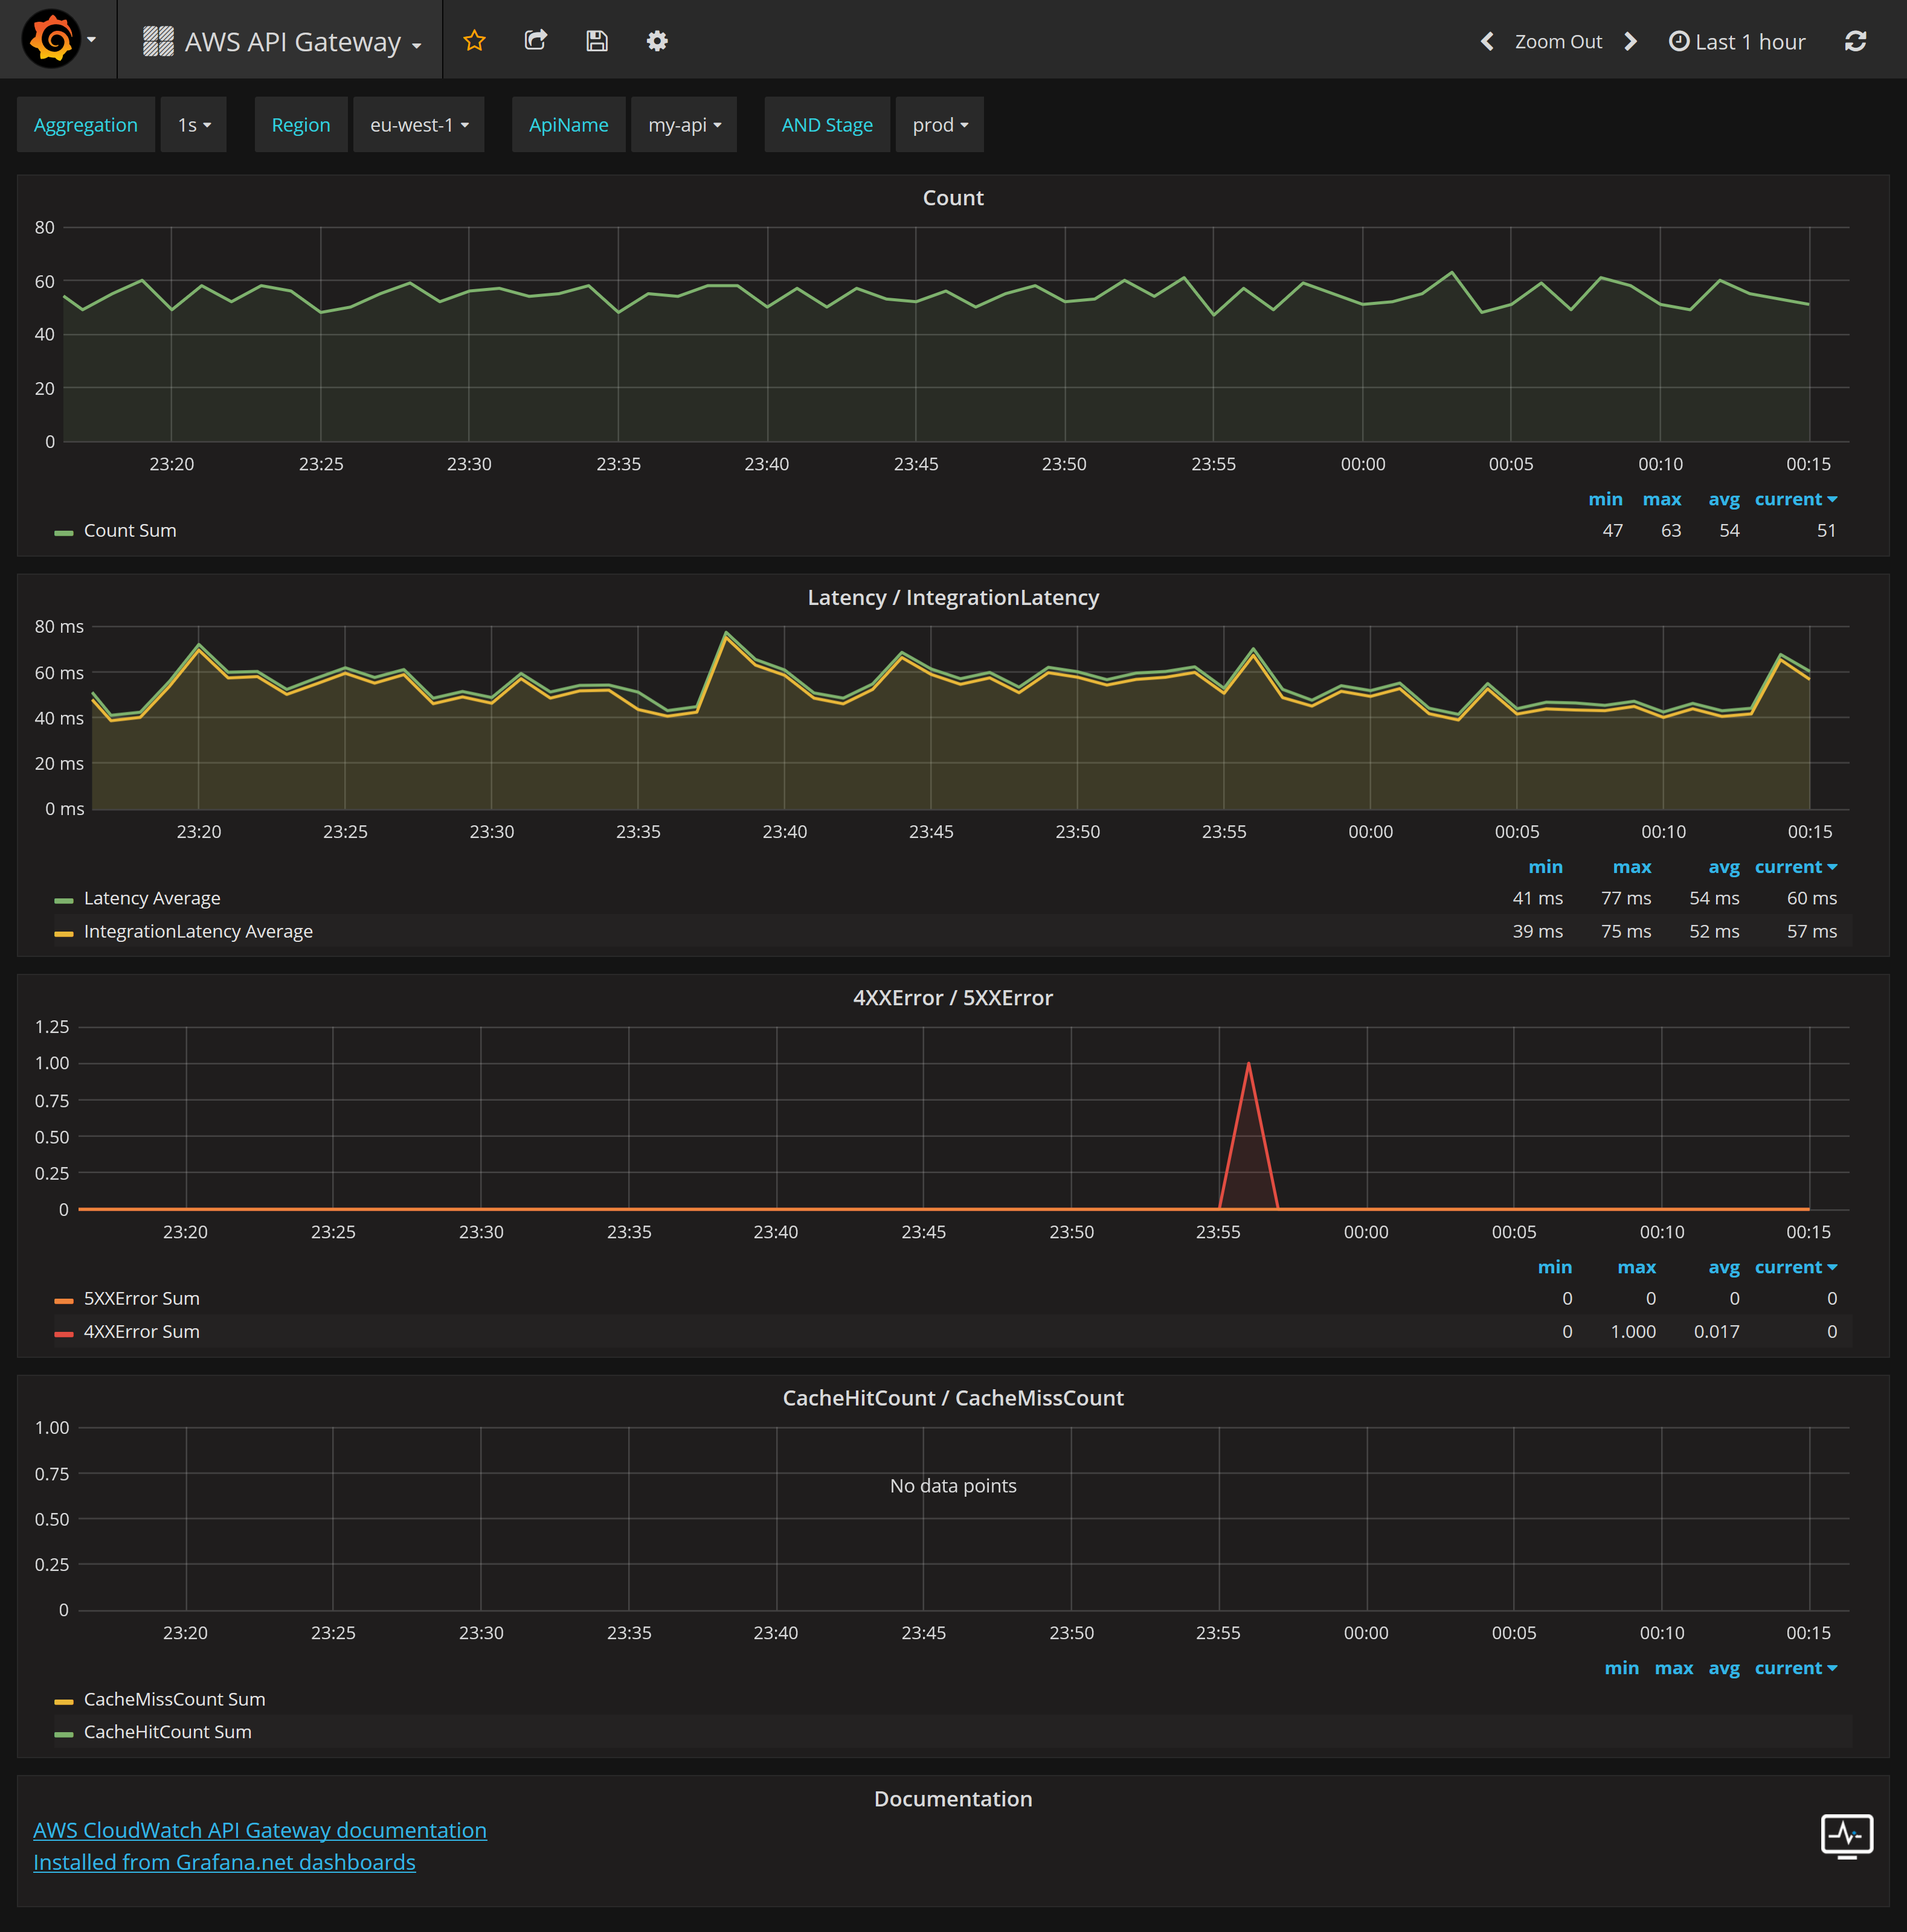Open AWS CloudWatch API Gateway documentation link
The width and height of the screenshot is (1907, 1932).
point(259,1830)
